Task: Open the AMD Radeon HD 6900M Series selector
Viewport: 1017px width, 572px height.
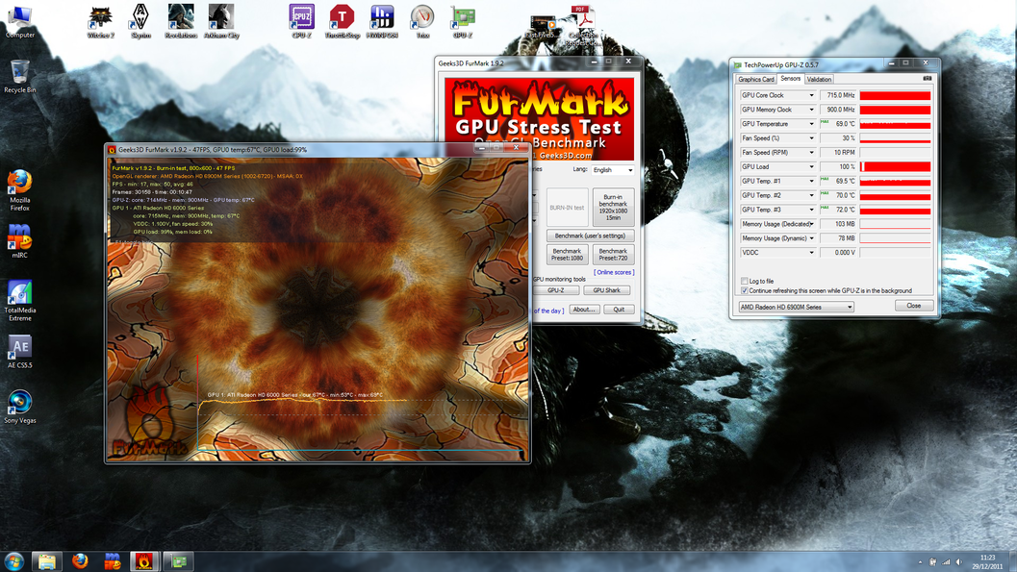Action: coord(796,307)
